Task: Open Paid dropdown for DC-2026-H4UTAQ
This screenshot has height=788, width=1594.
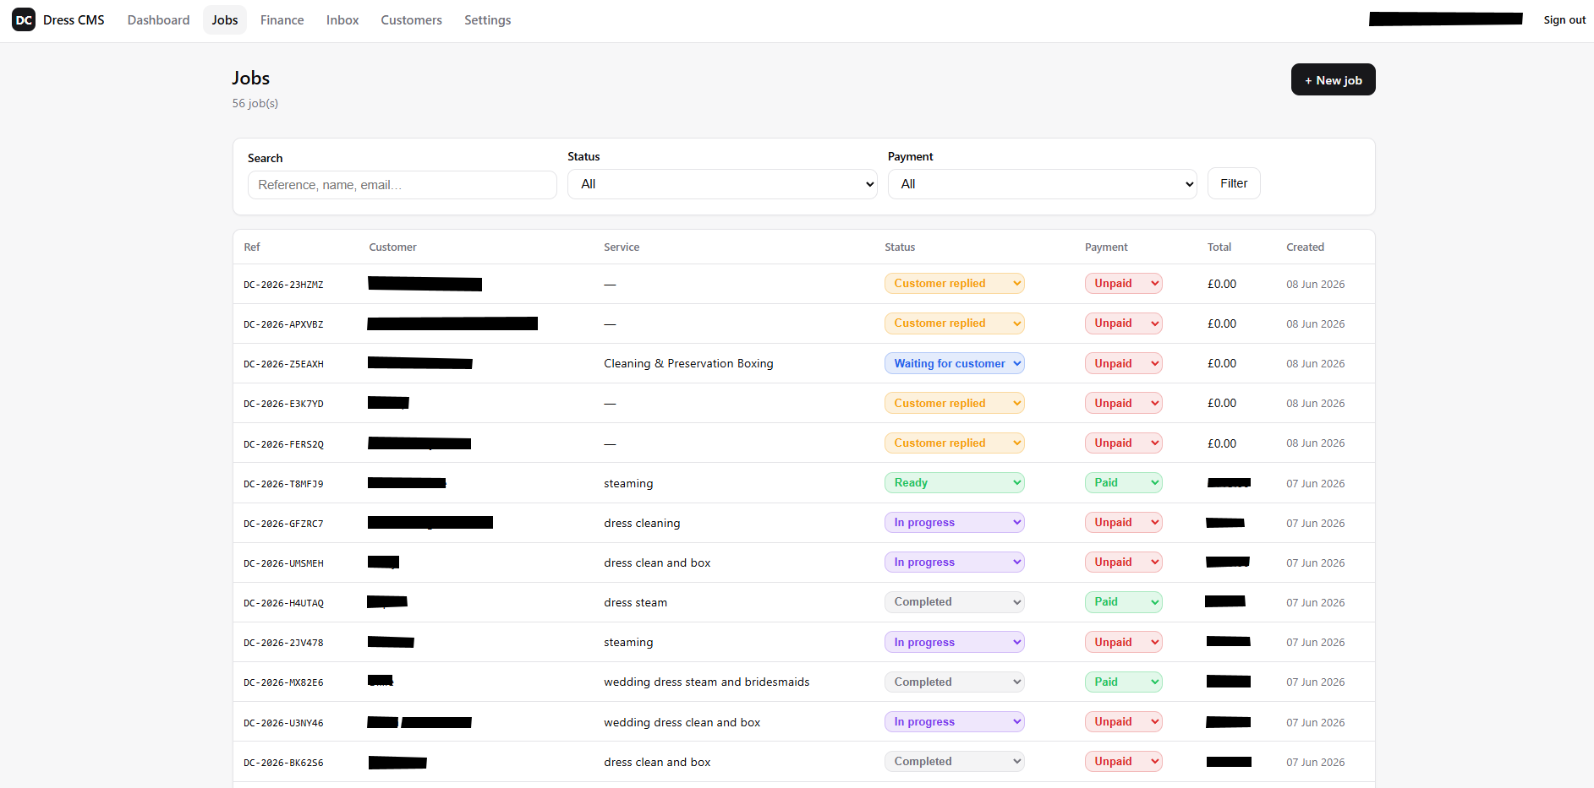Action: click(x=1123, y=601)
